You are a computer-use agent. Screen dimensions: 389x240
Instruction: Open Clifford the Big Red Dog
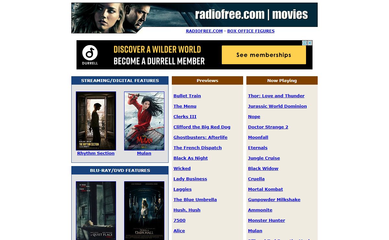(x=202, y=127)
